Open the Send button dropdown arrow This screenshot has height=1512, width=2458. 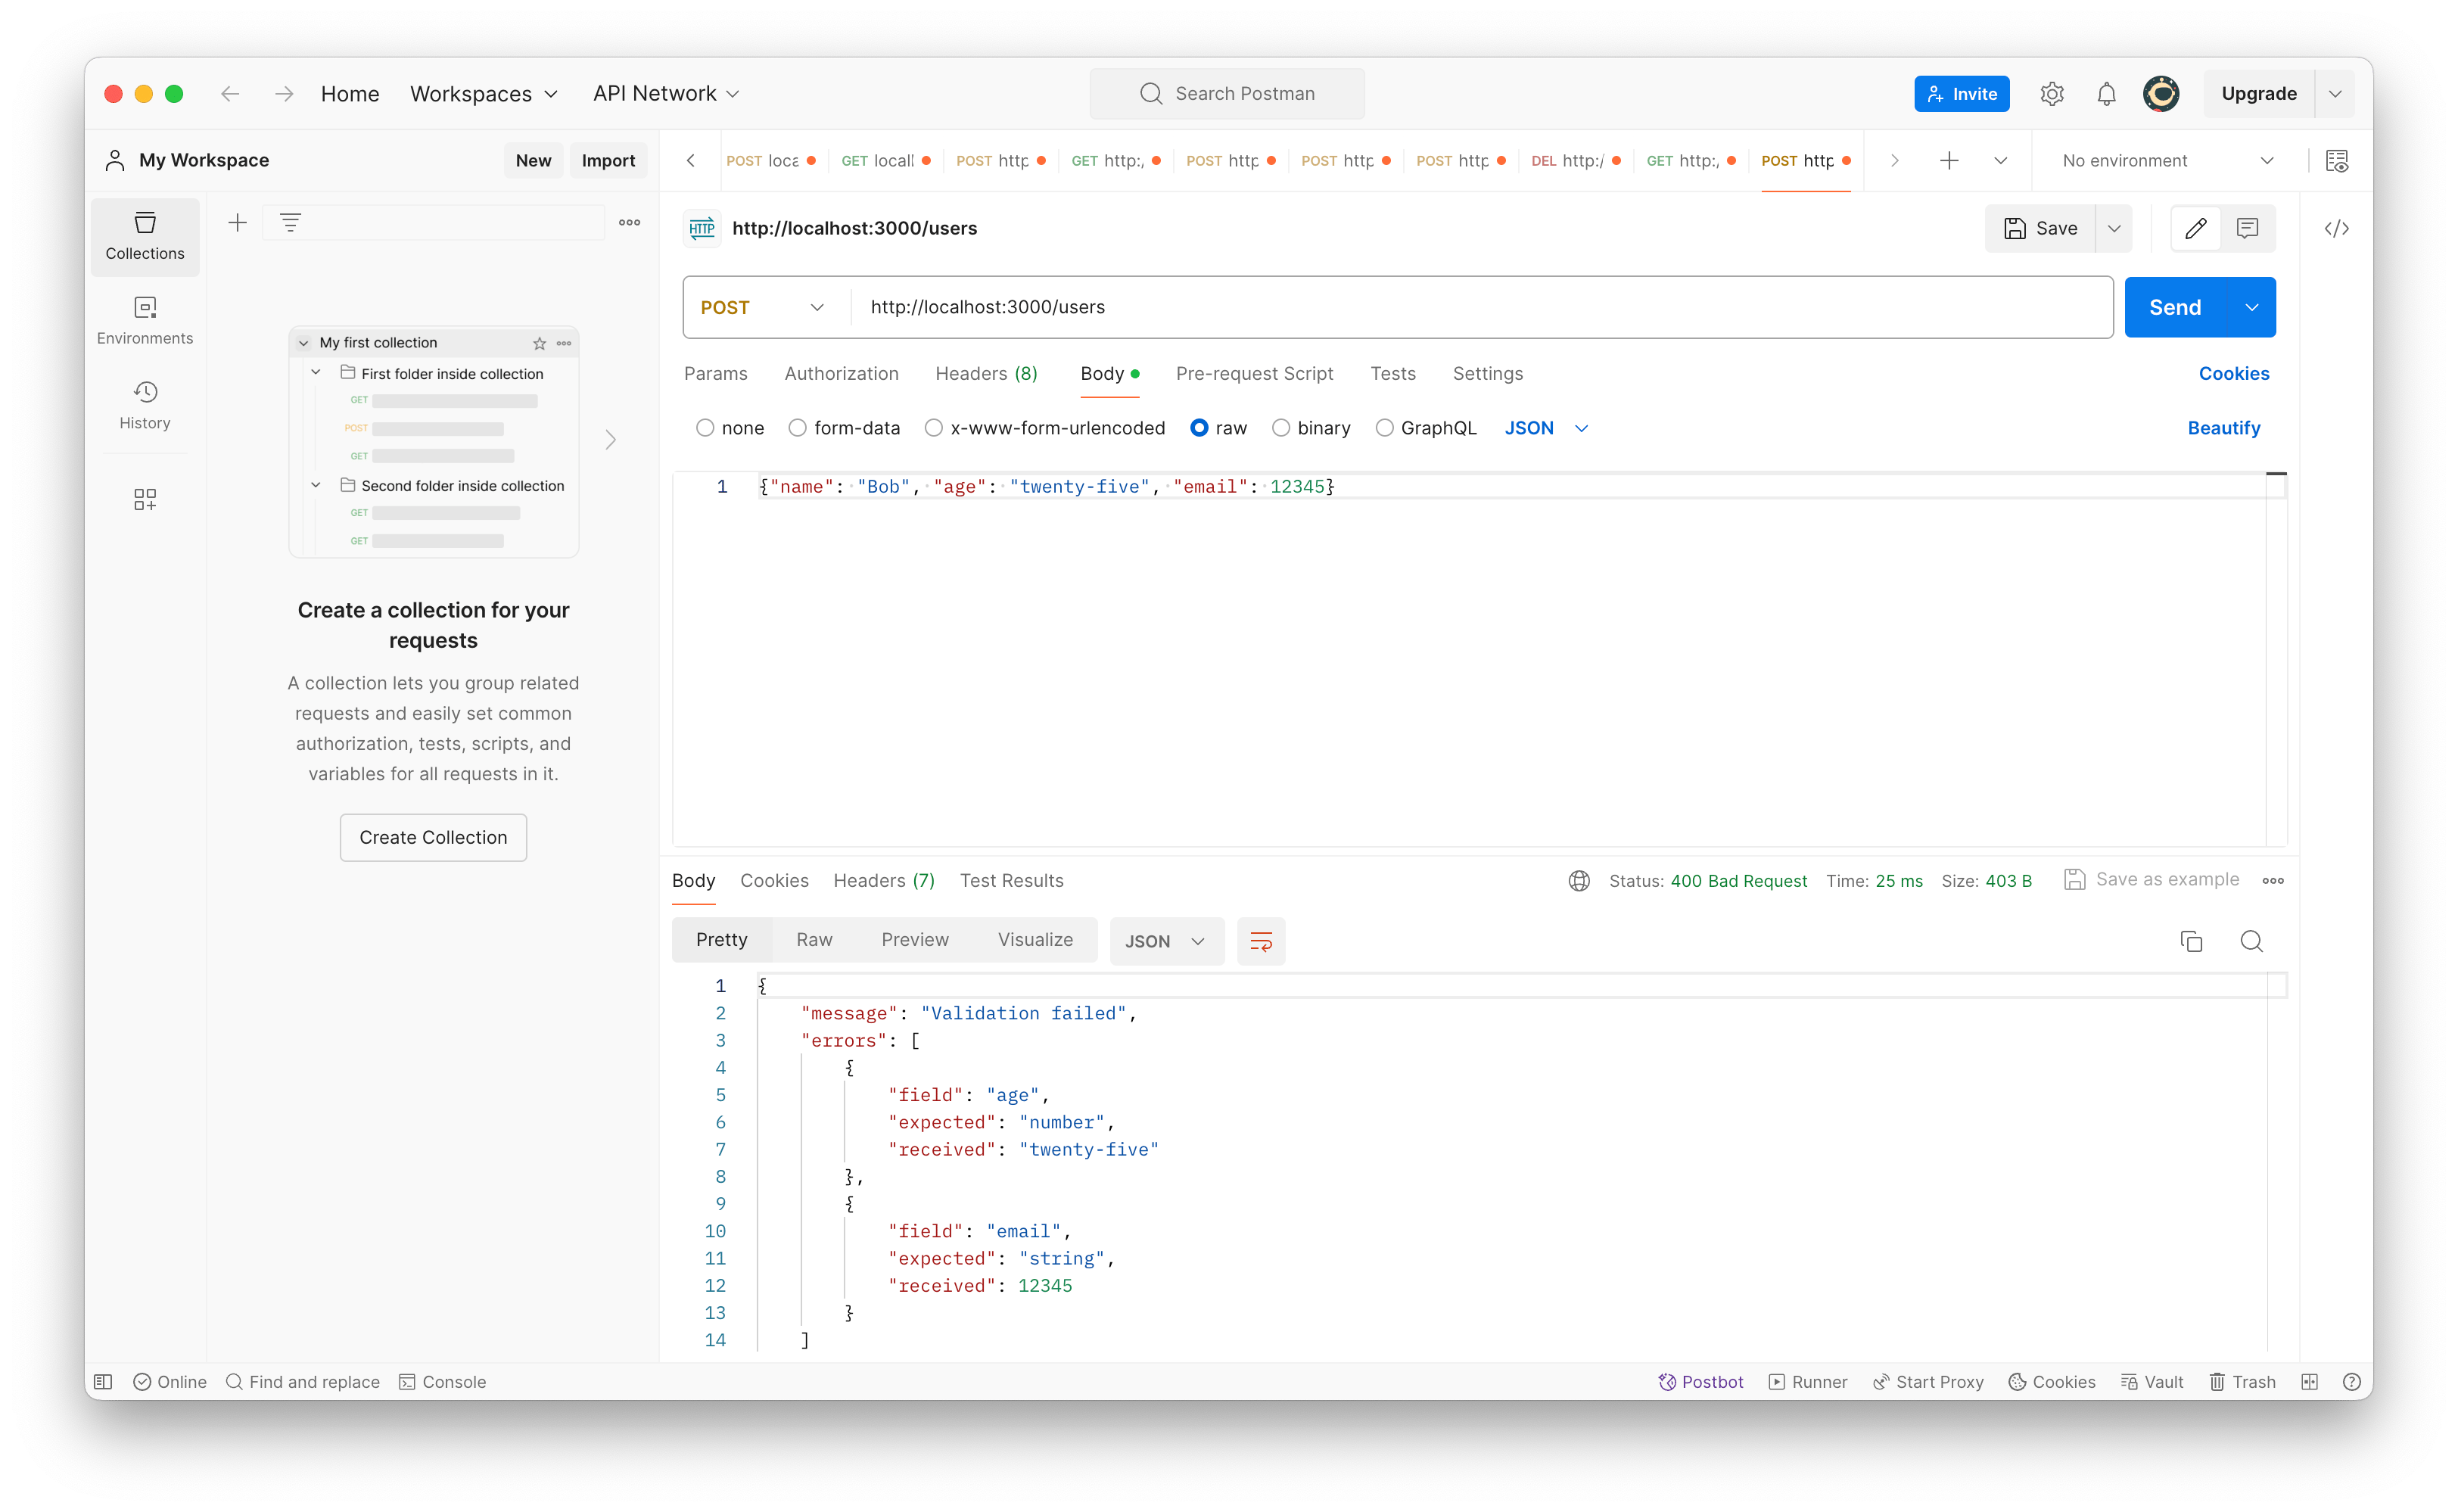[2251, 307]
